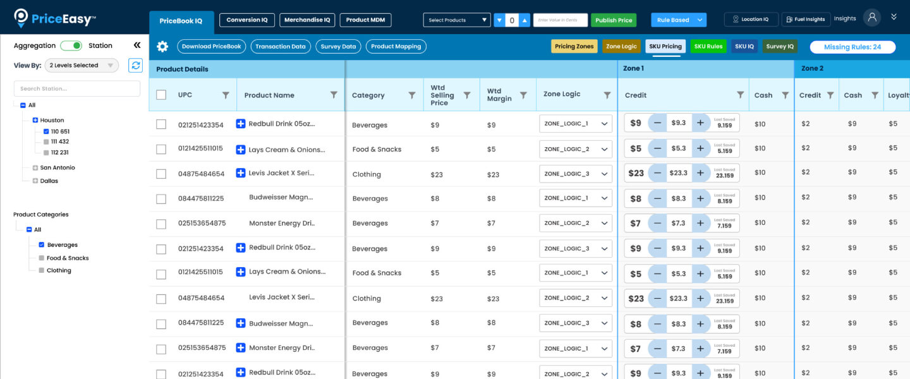The width and height of the screenshot is (910, 379).
Task: Filter the Zone Logic column
Action: pyautogui.click(x=607, y=95)
